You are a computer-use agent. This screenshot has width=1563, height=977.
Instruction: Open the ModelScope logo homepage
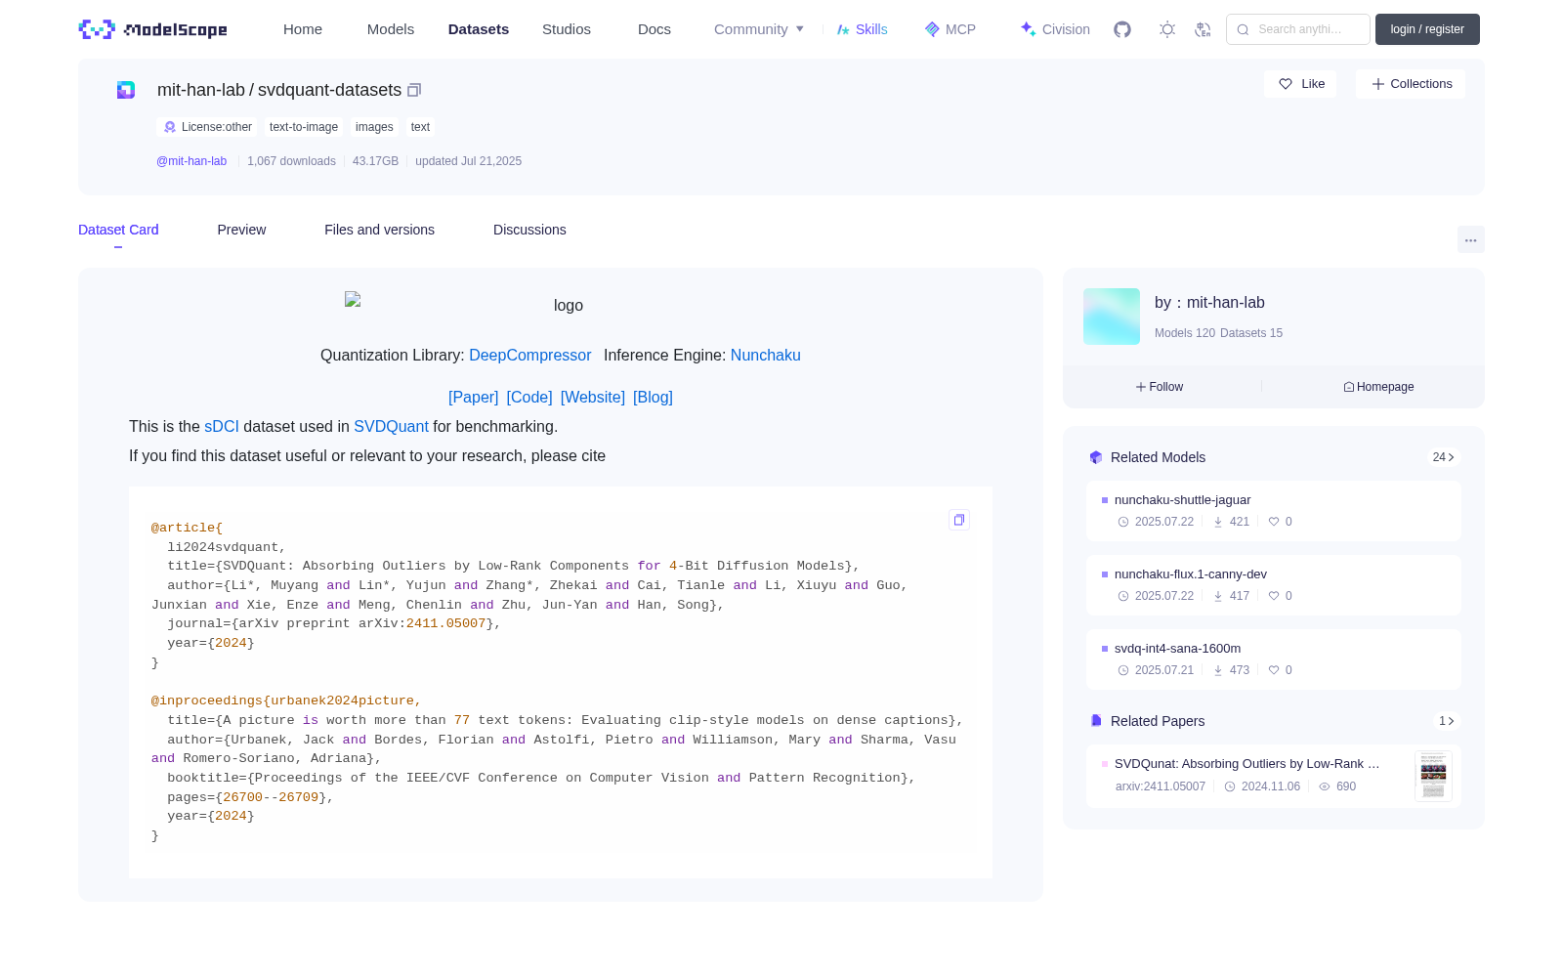click(x=153, y=29)
